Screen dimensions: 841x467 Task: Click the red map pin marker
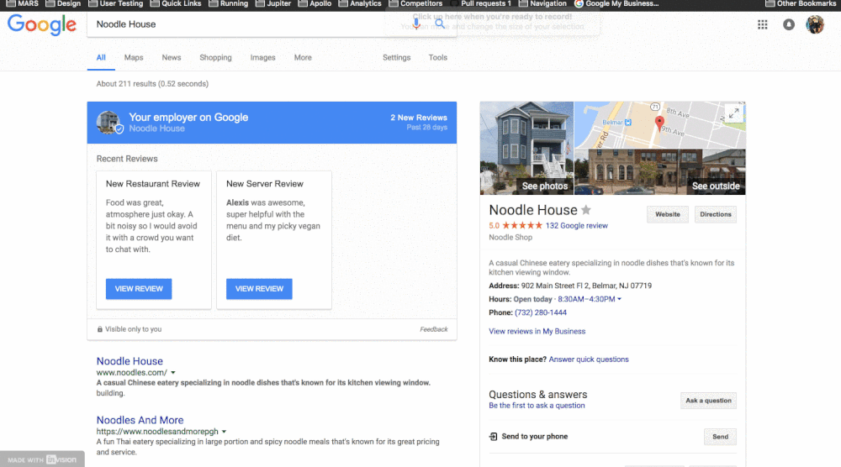click(x=659, y=123)
